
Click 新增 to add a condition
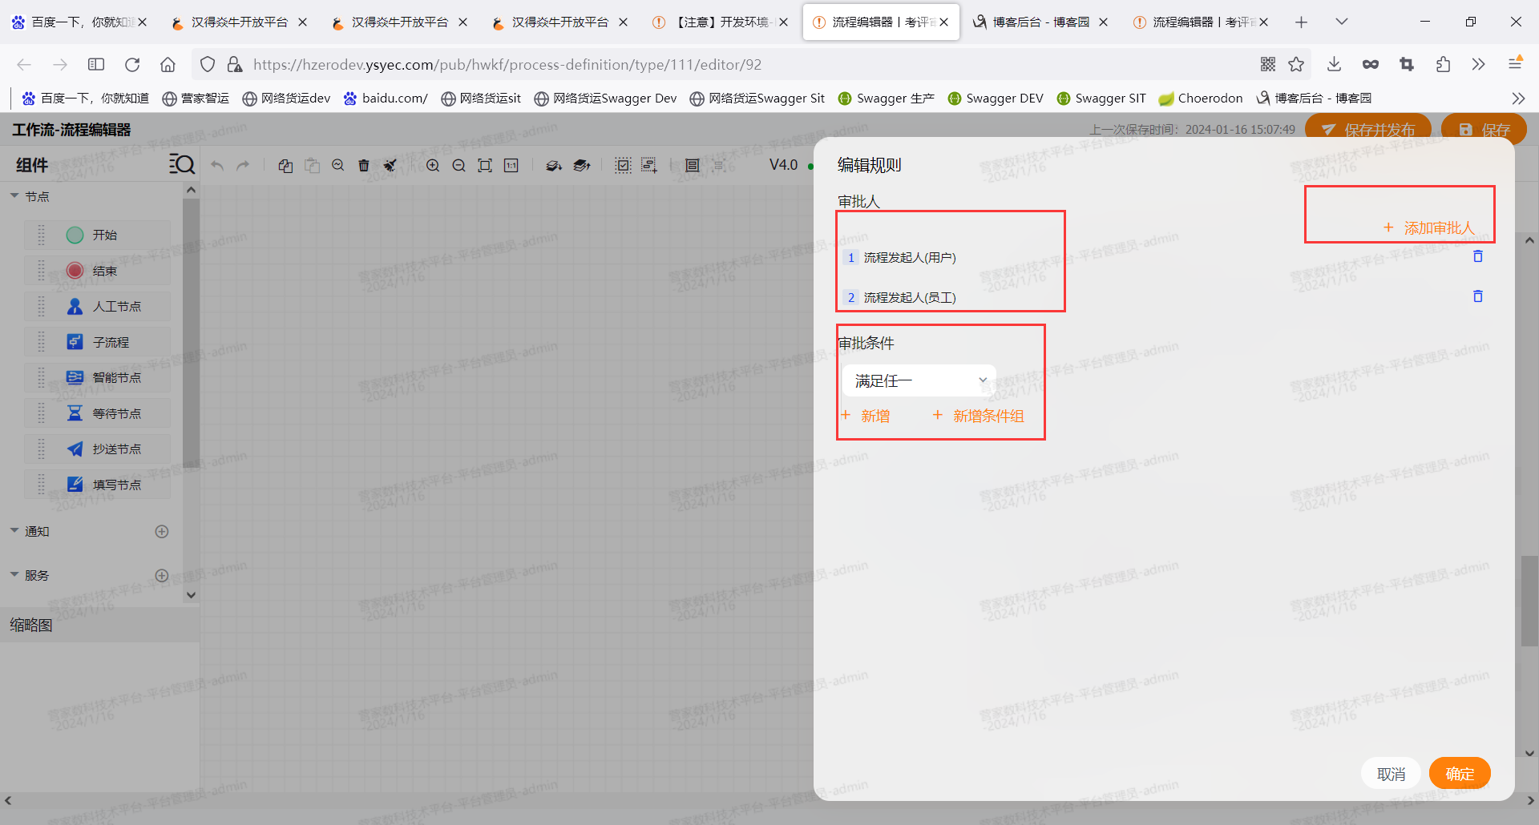coord(866,416)
